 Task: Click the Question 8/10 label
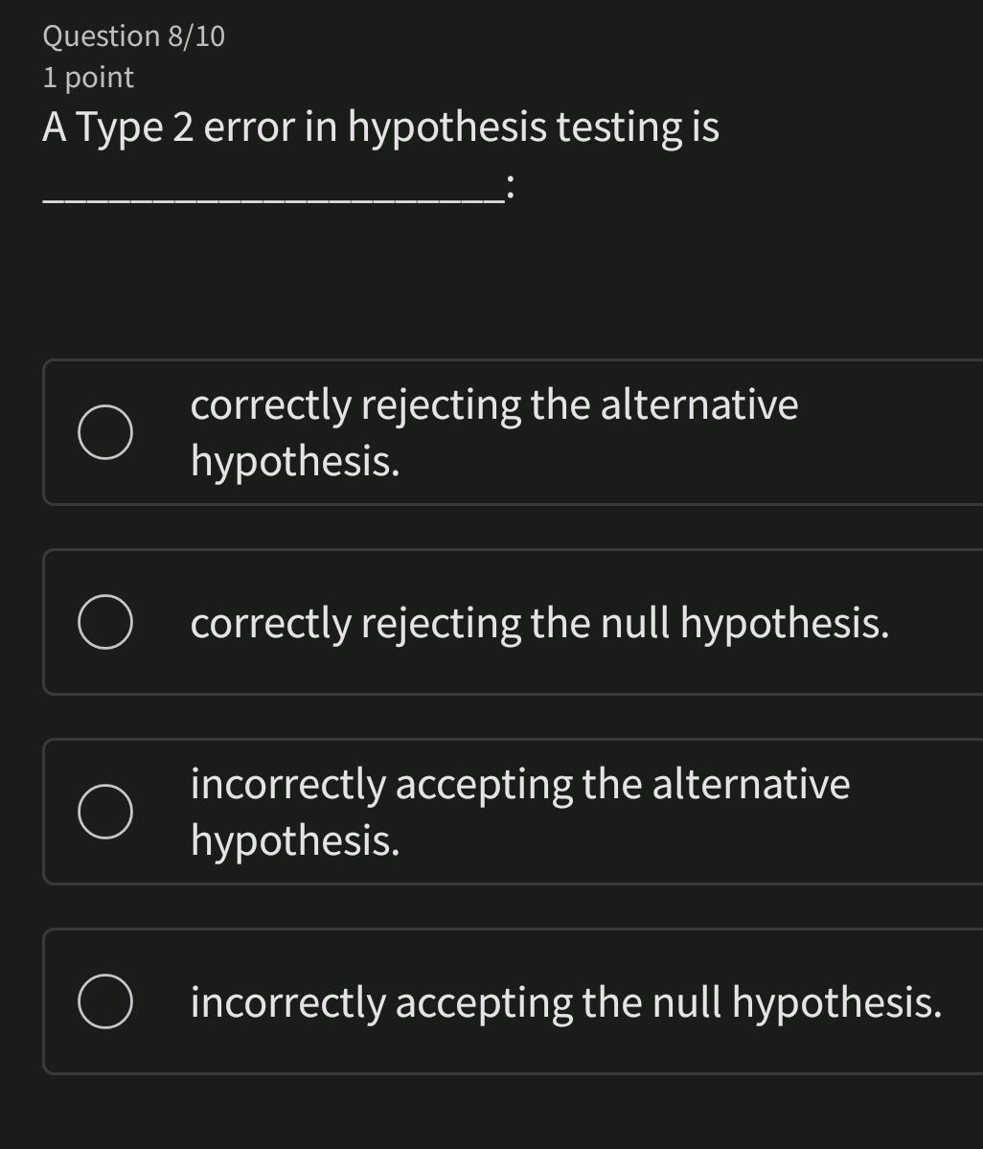pos(134,36)
